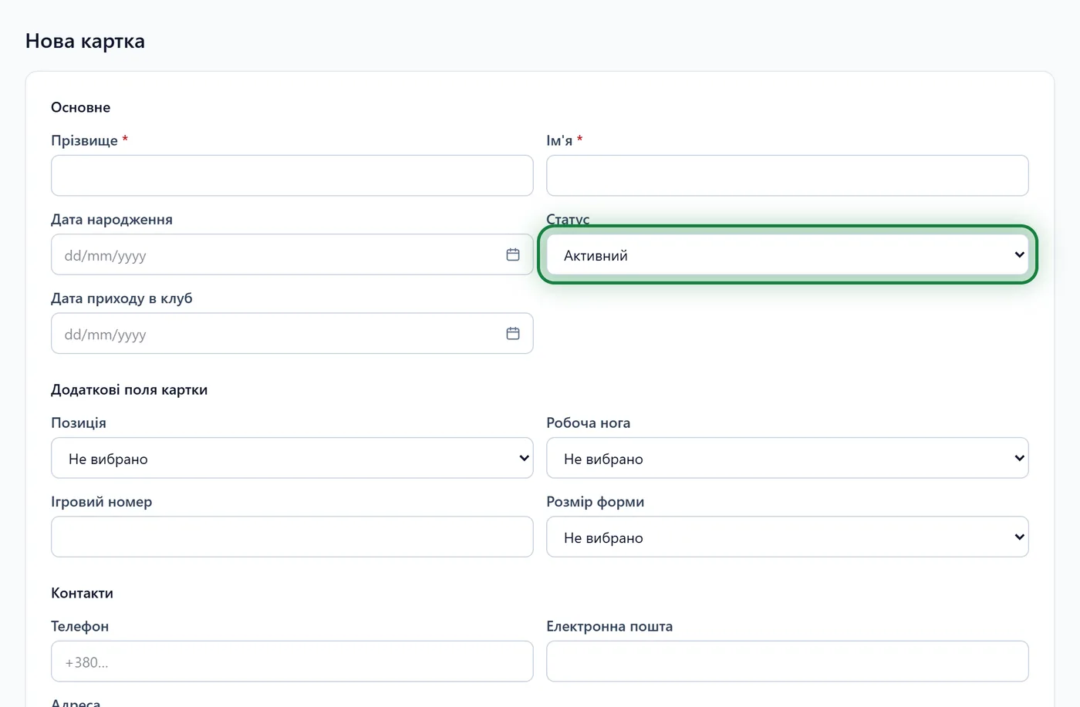This screenshot has height=707, width=1080.
Task: Open calendar picker for Дата приходу в клуб
Action: click(x=513, y=333)
